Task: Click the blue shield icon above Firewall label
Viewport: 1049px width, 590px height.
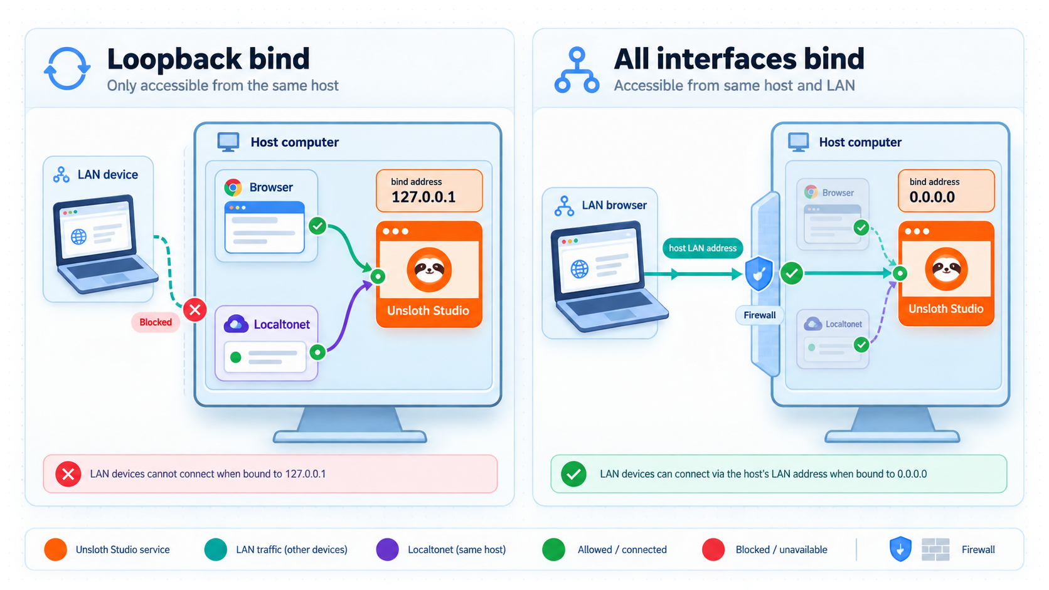Action: [x=759, y=274]
